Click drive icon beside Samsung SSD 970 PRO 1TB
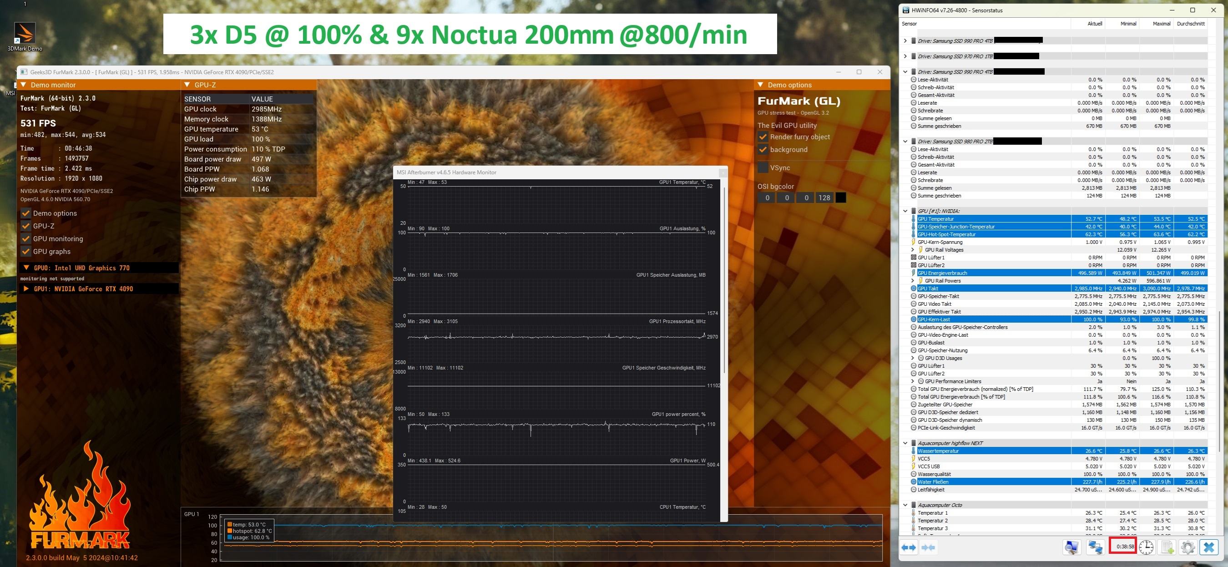The height and width of the screenshot is (567, 1228). pos(913,56)
